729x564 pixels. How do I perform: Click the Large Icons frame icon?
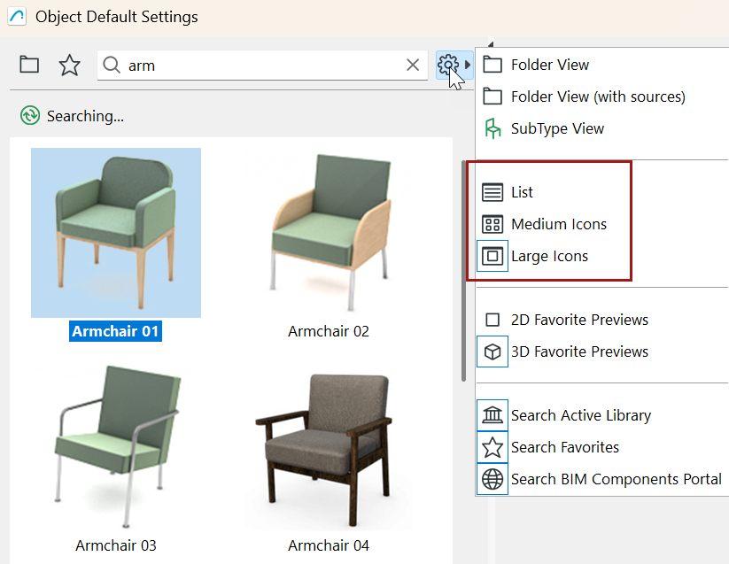(x=492, y=256)
